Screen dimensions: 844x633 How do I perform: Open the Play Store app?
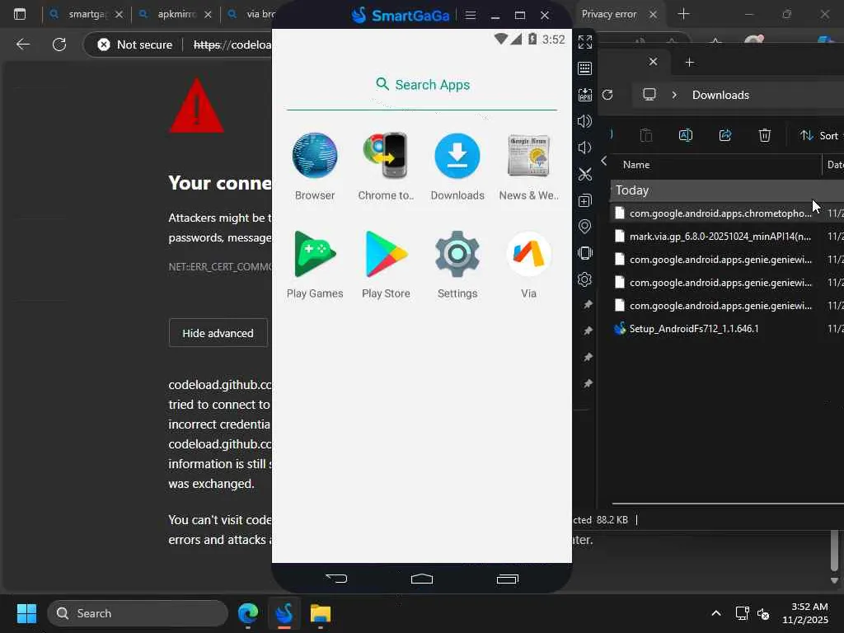[386, 265]
